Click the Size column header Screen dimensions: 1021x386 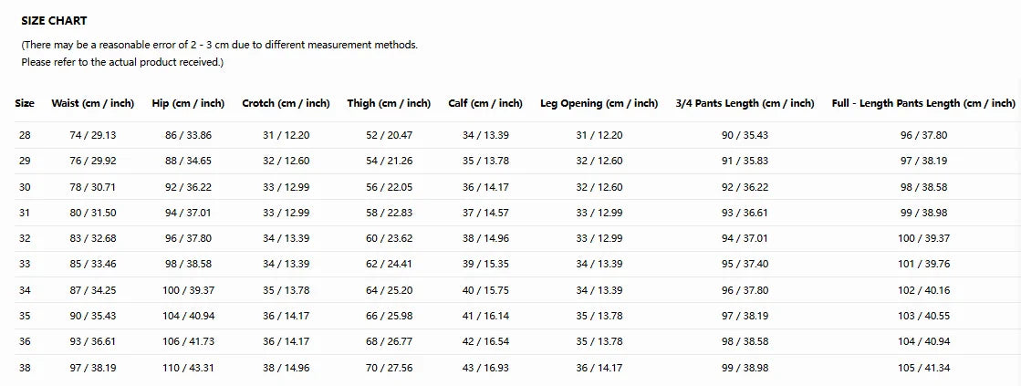(x=25, y=103)
